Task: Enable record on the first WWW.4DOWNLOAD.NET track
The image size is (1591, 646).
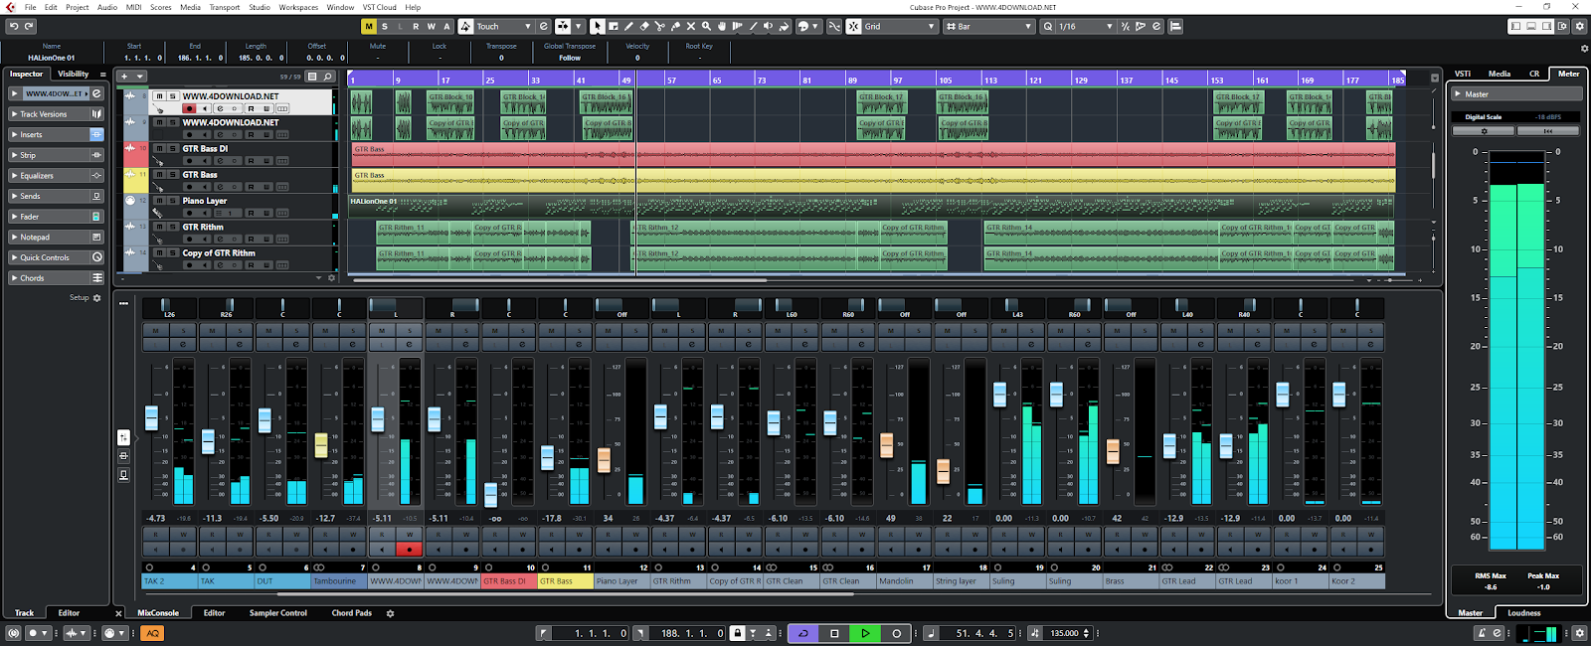Action: [x=189, y=108]
